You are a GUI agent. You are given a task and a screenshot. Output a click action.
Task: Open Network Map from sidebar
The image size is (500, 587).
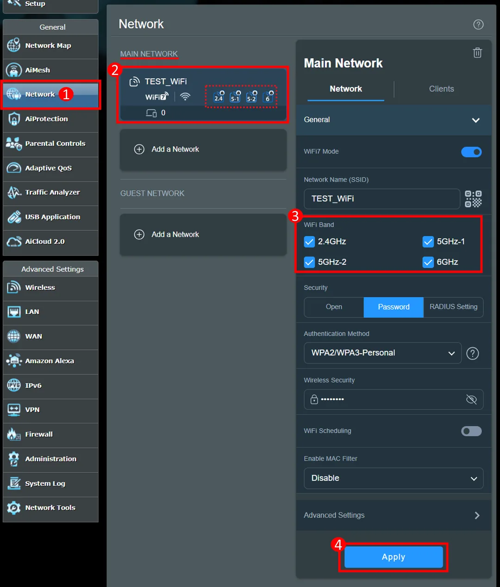click(50, 46)
